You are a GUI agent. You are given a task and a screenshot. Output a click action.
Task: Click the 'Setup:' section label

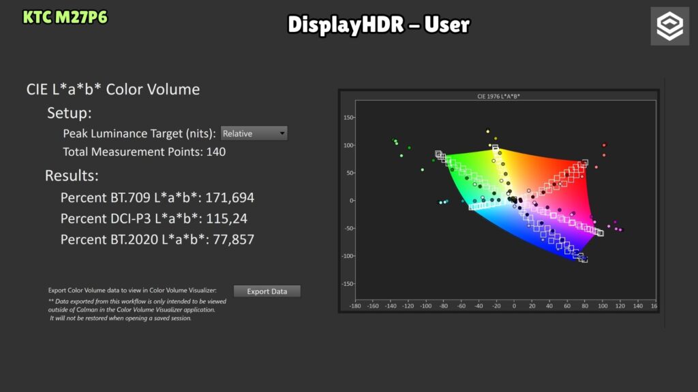pyautogui.click(x=70, y=113)
